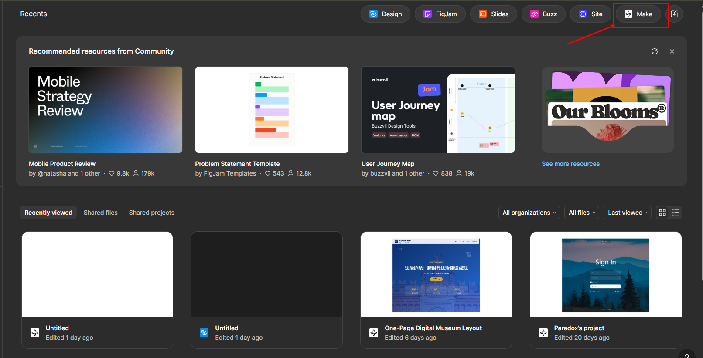
Task: Expand the All files filter
Action: pyautogui.click(x=582, y=213)
